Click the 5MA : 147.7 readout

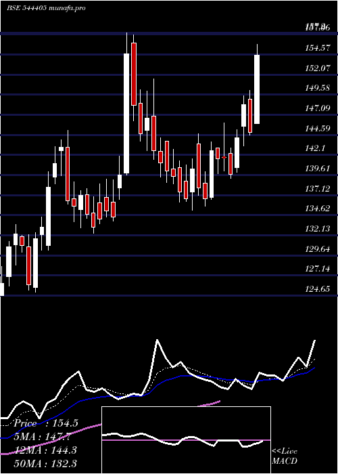(41, 437)
